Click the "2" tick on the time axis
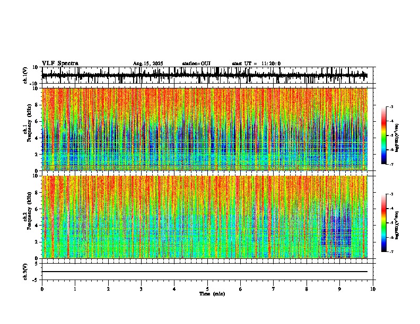 click(x=108, y=289)
